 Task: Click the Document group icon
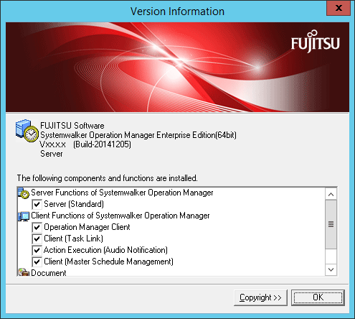24,272
